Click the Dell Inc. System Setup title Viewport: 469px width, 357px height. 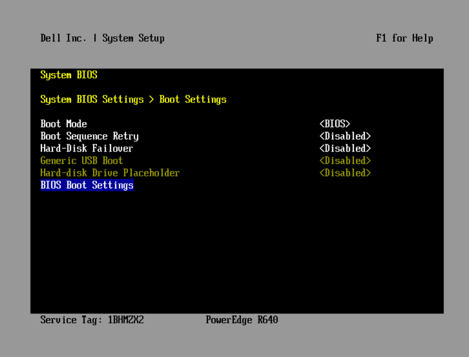102,38
